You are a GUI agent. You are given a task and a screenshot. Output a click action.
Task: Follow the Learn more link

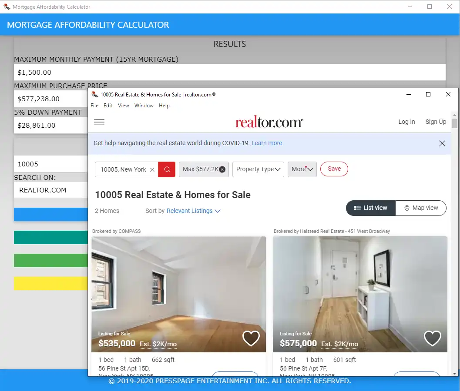(x=267, y=143)
